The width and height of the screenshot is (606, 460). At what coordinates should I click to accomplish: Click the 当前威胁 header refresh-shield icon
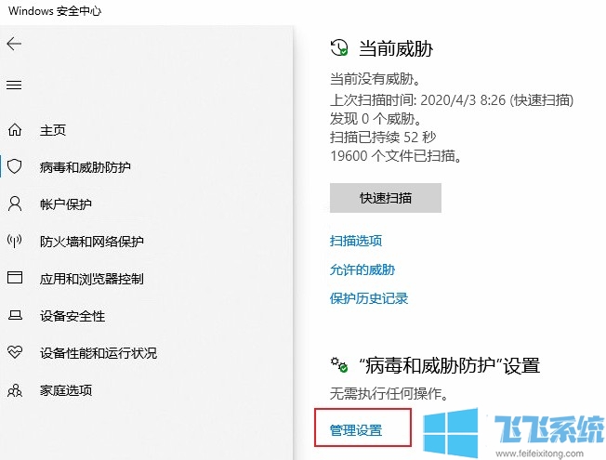[340, 48]
